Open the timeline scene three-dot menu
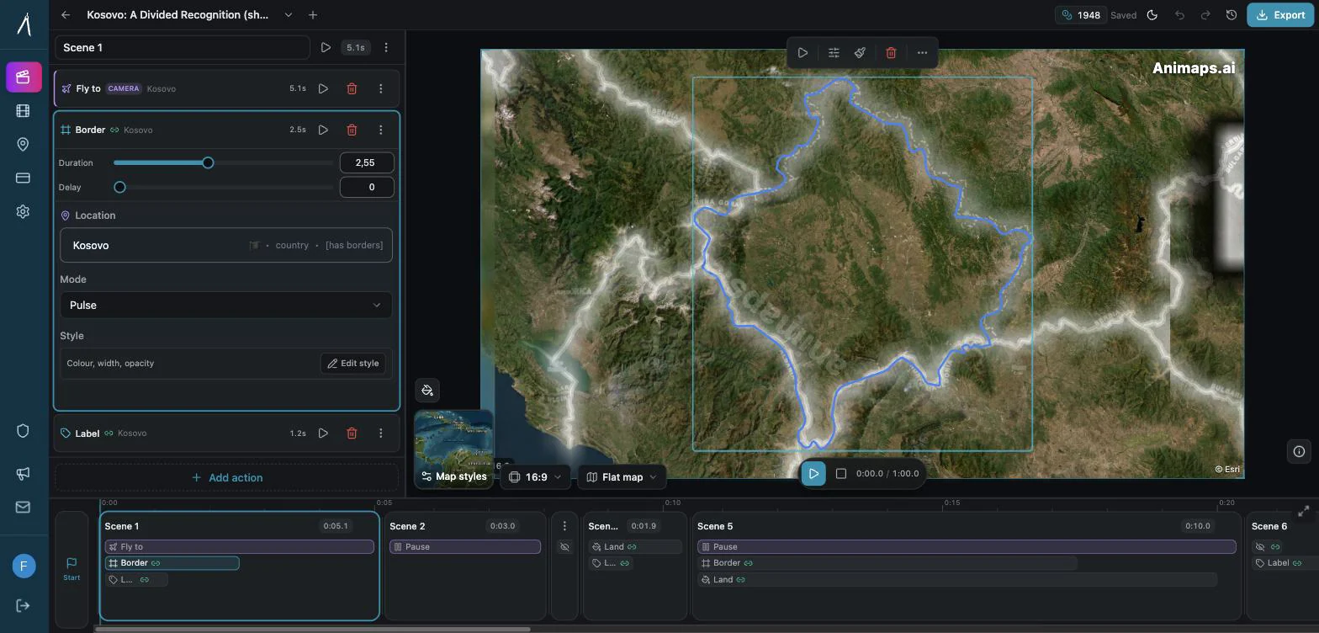The image size is (1319, 633). [x=564, y=526]
